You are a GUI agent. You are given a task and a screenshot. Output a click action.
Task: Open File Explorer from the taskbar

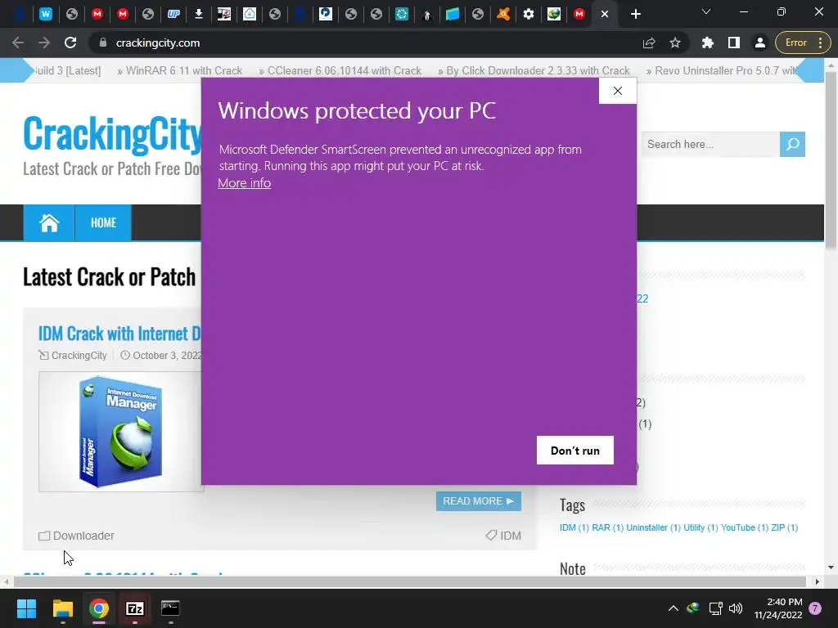[62, 608]
